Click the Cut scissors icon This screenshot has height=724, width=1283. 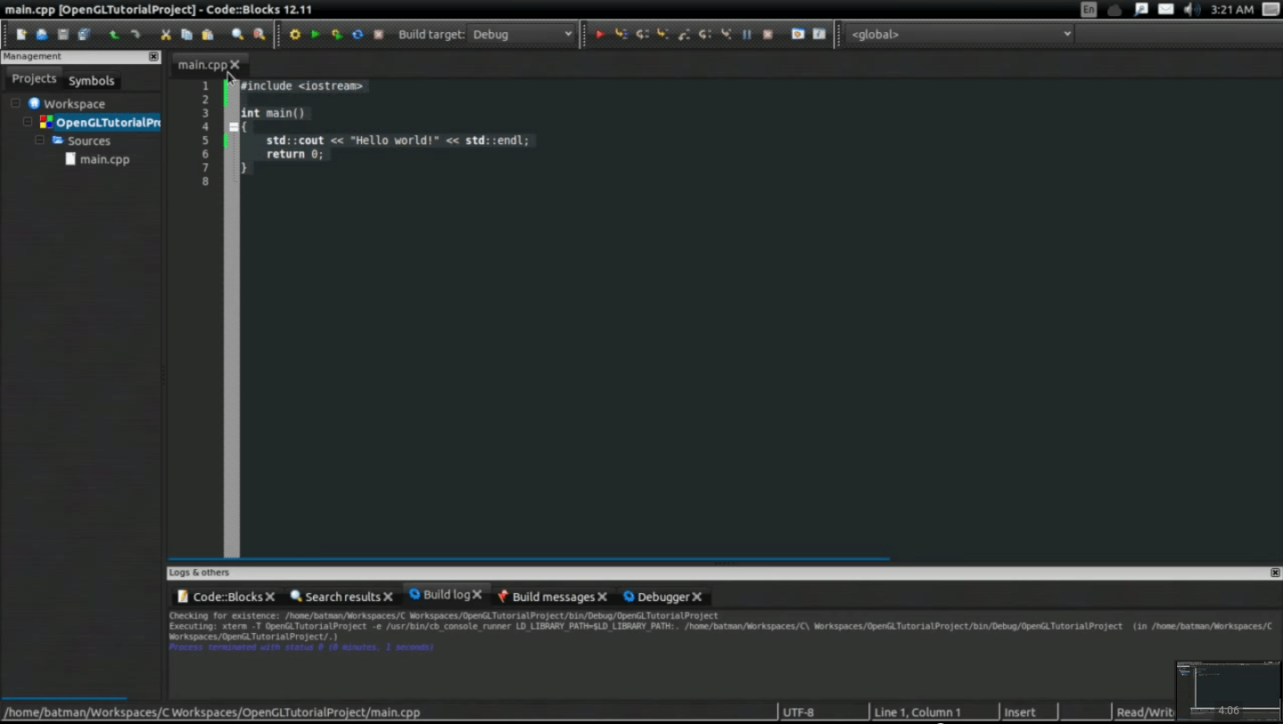point(166,35)
